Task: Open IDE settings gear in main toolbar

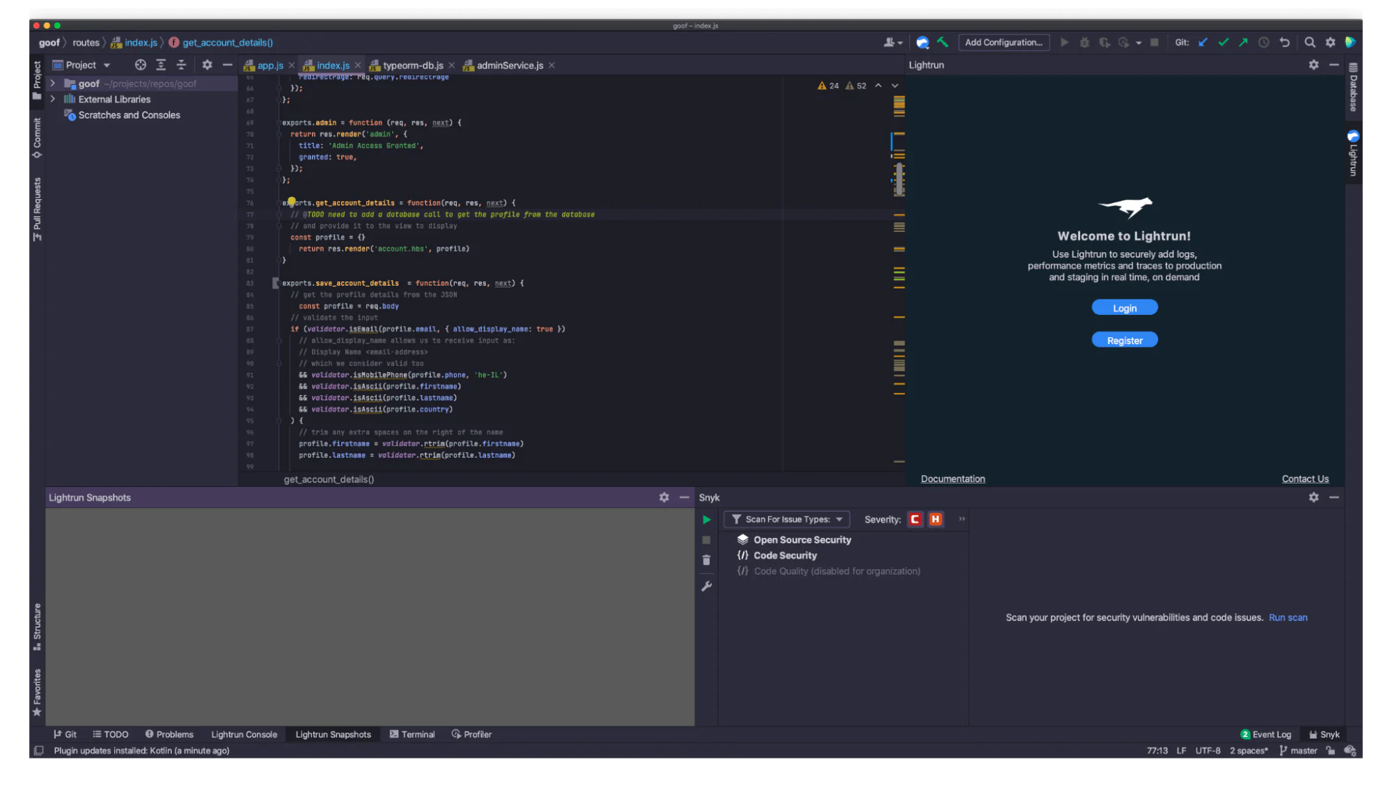Action: coord(1330,42)
